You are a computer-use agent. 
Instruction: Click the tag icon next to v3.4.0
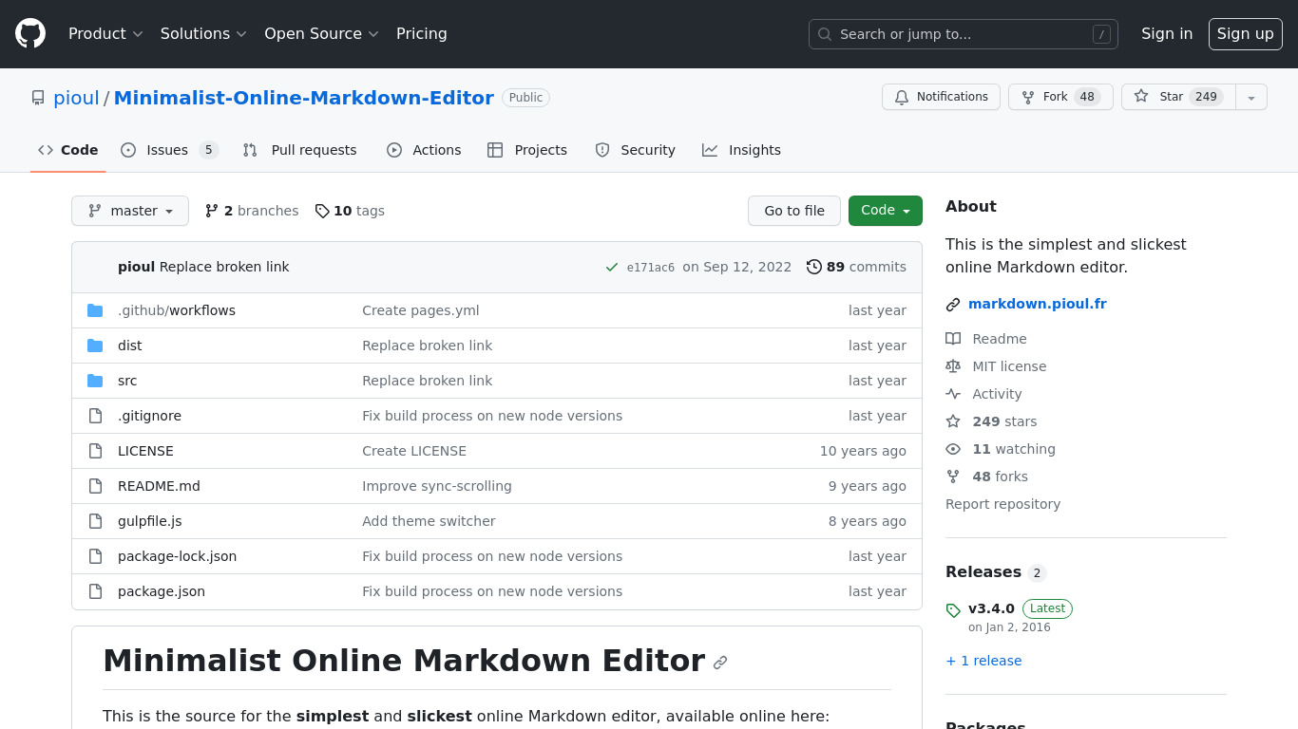point(953,610)
